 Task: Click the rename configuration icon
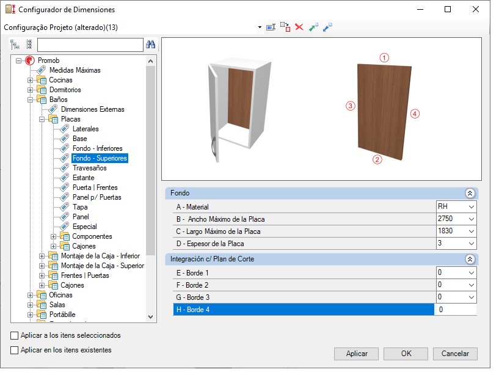[271, 27]
